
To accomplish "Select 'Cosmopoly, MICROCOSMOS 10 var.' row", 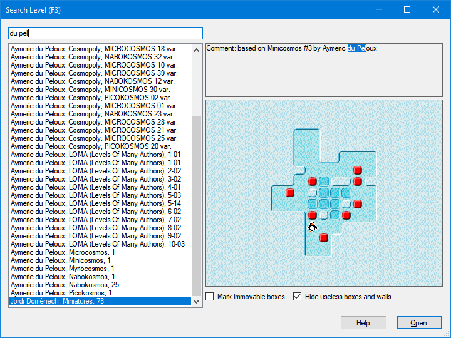I will pos(100,65).
